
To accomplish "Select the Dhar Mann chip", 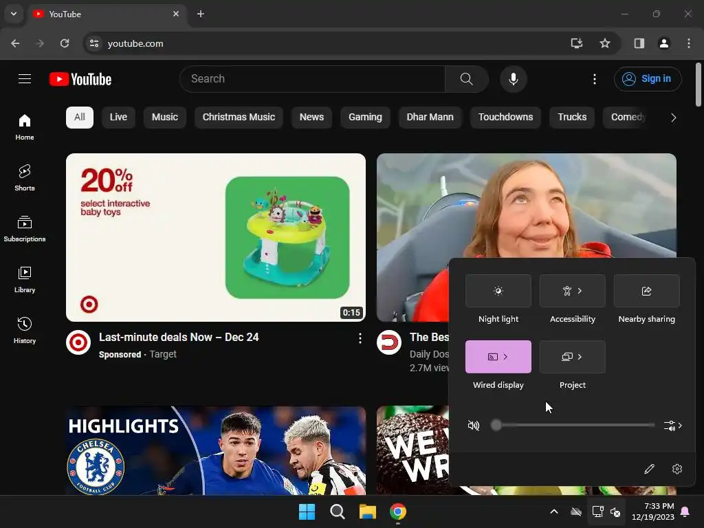I will (x=430, y=117).
